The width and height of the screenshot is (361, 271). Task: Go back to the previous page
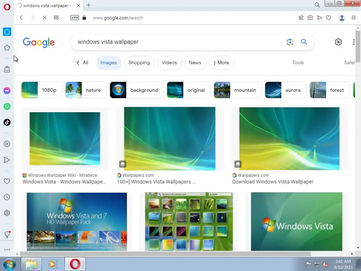(21, 18)
